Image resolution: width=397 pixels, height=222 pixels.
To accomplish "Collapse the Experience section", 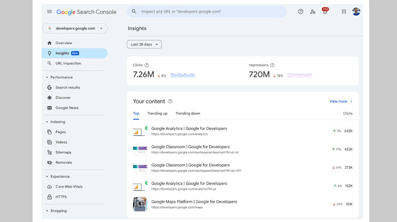I will point(47,176).
